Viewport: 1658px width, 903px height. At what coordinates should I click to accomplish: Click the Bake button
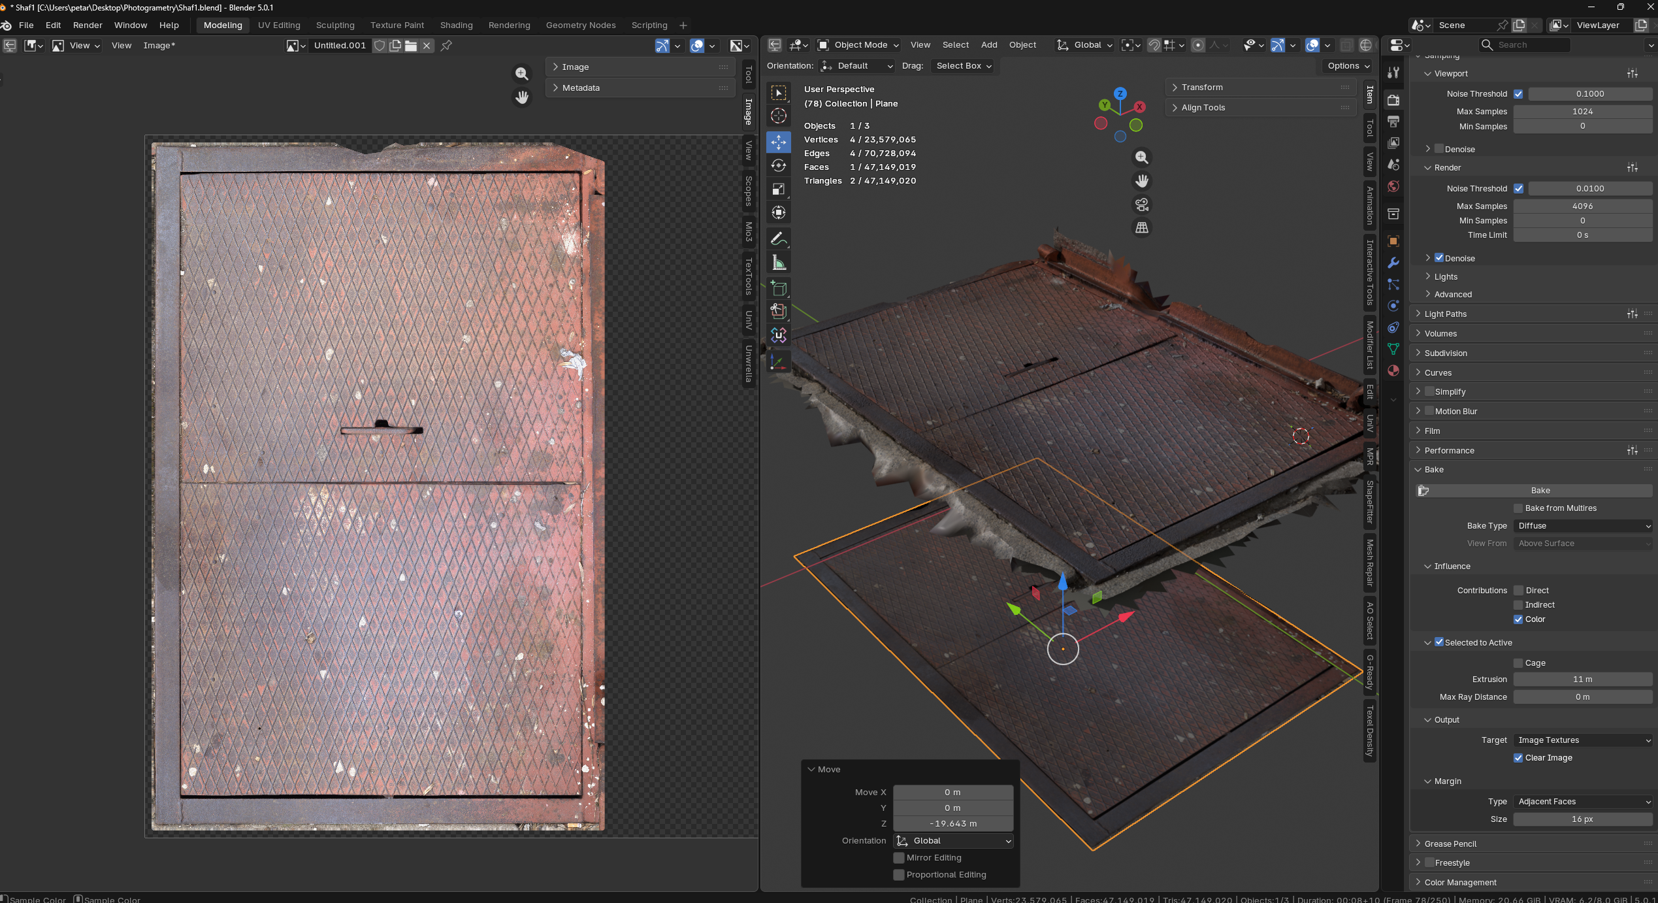[x=1539, y=491]
